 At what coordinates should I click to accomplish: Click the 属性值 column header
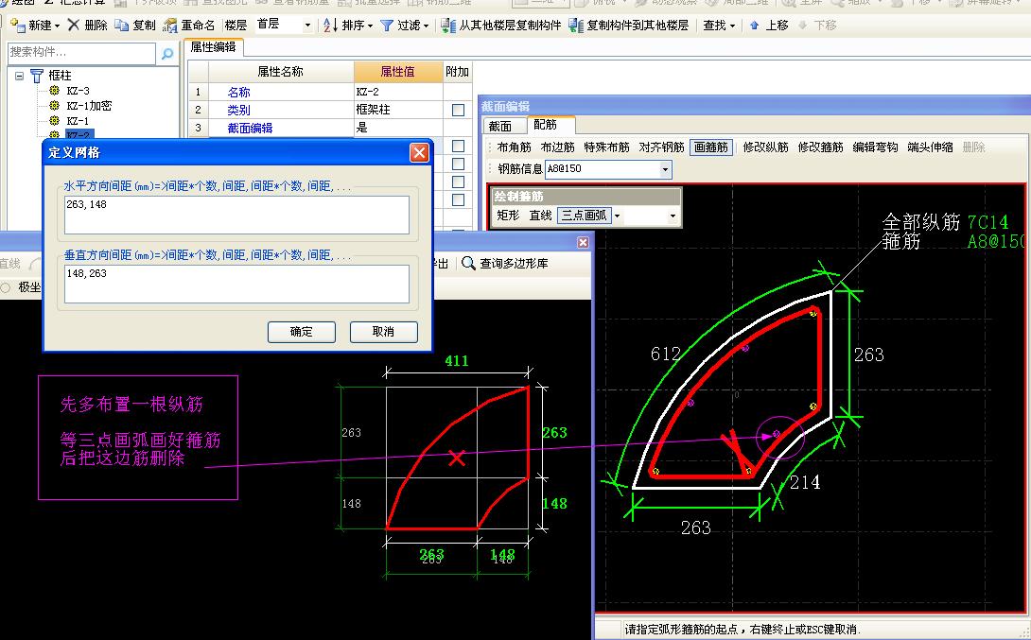pos(398,72)
